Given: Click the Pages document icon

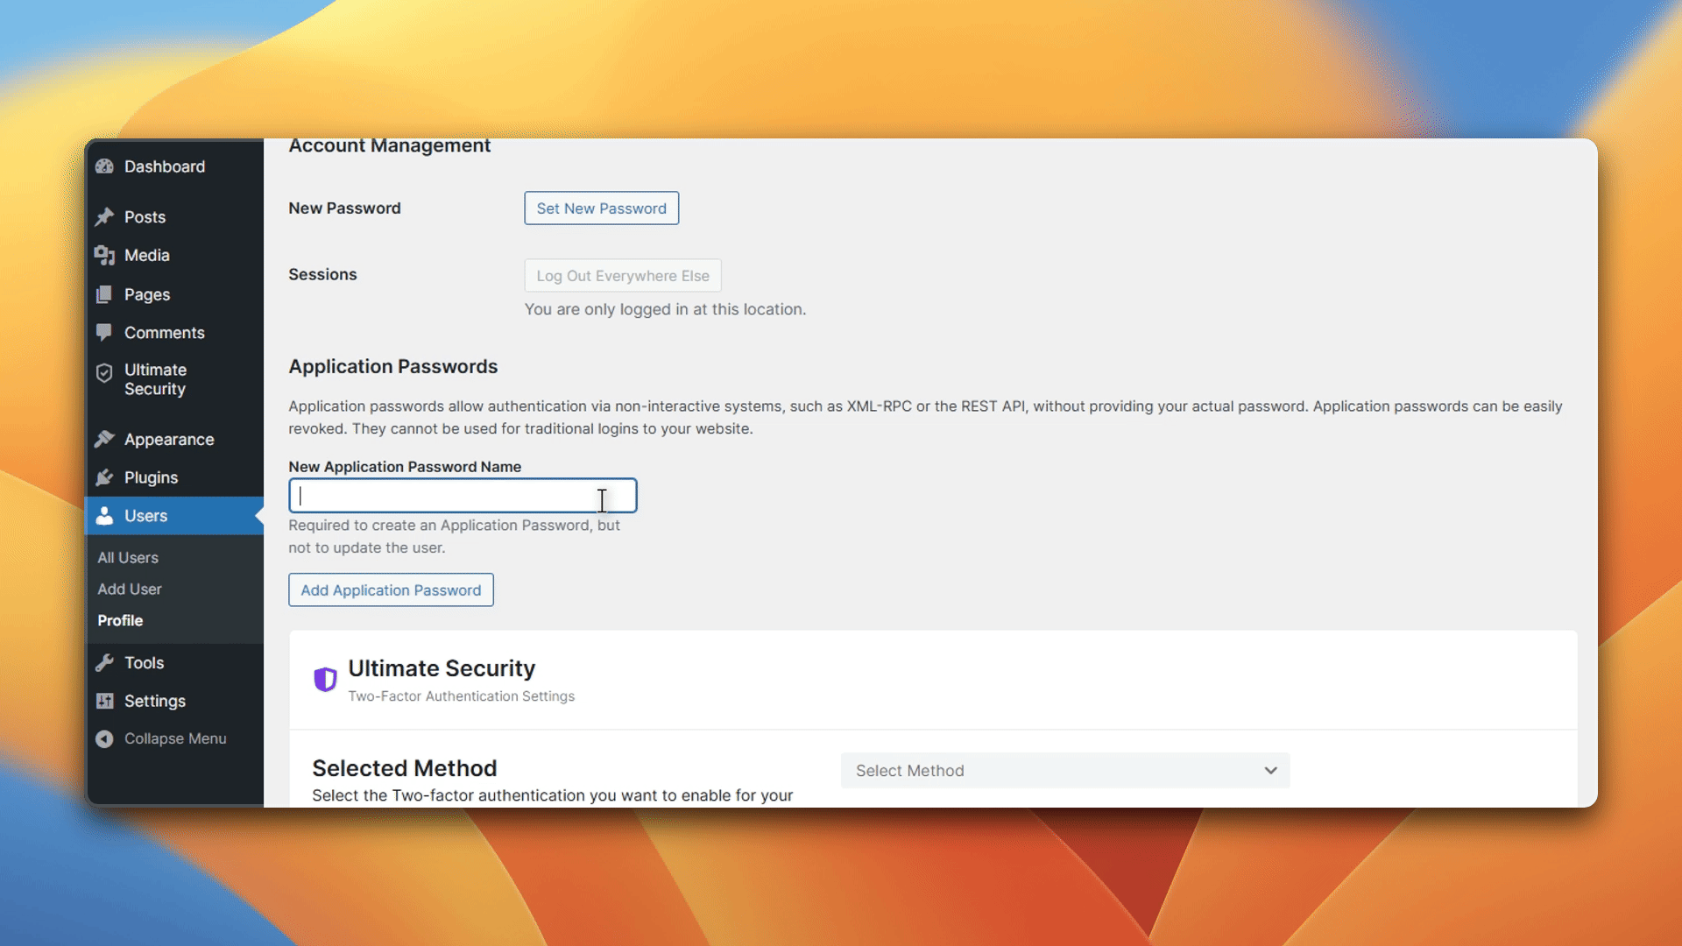Looking at the screenshot, I should coord(105,294).
